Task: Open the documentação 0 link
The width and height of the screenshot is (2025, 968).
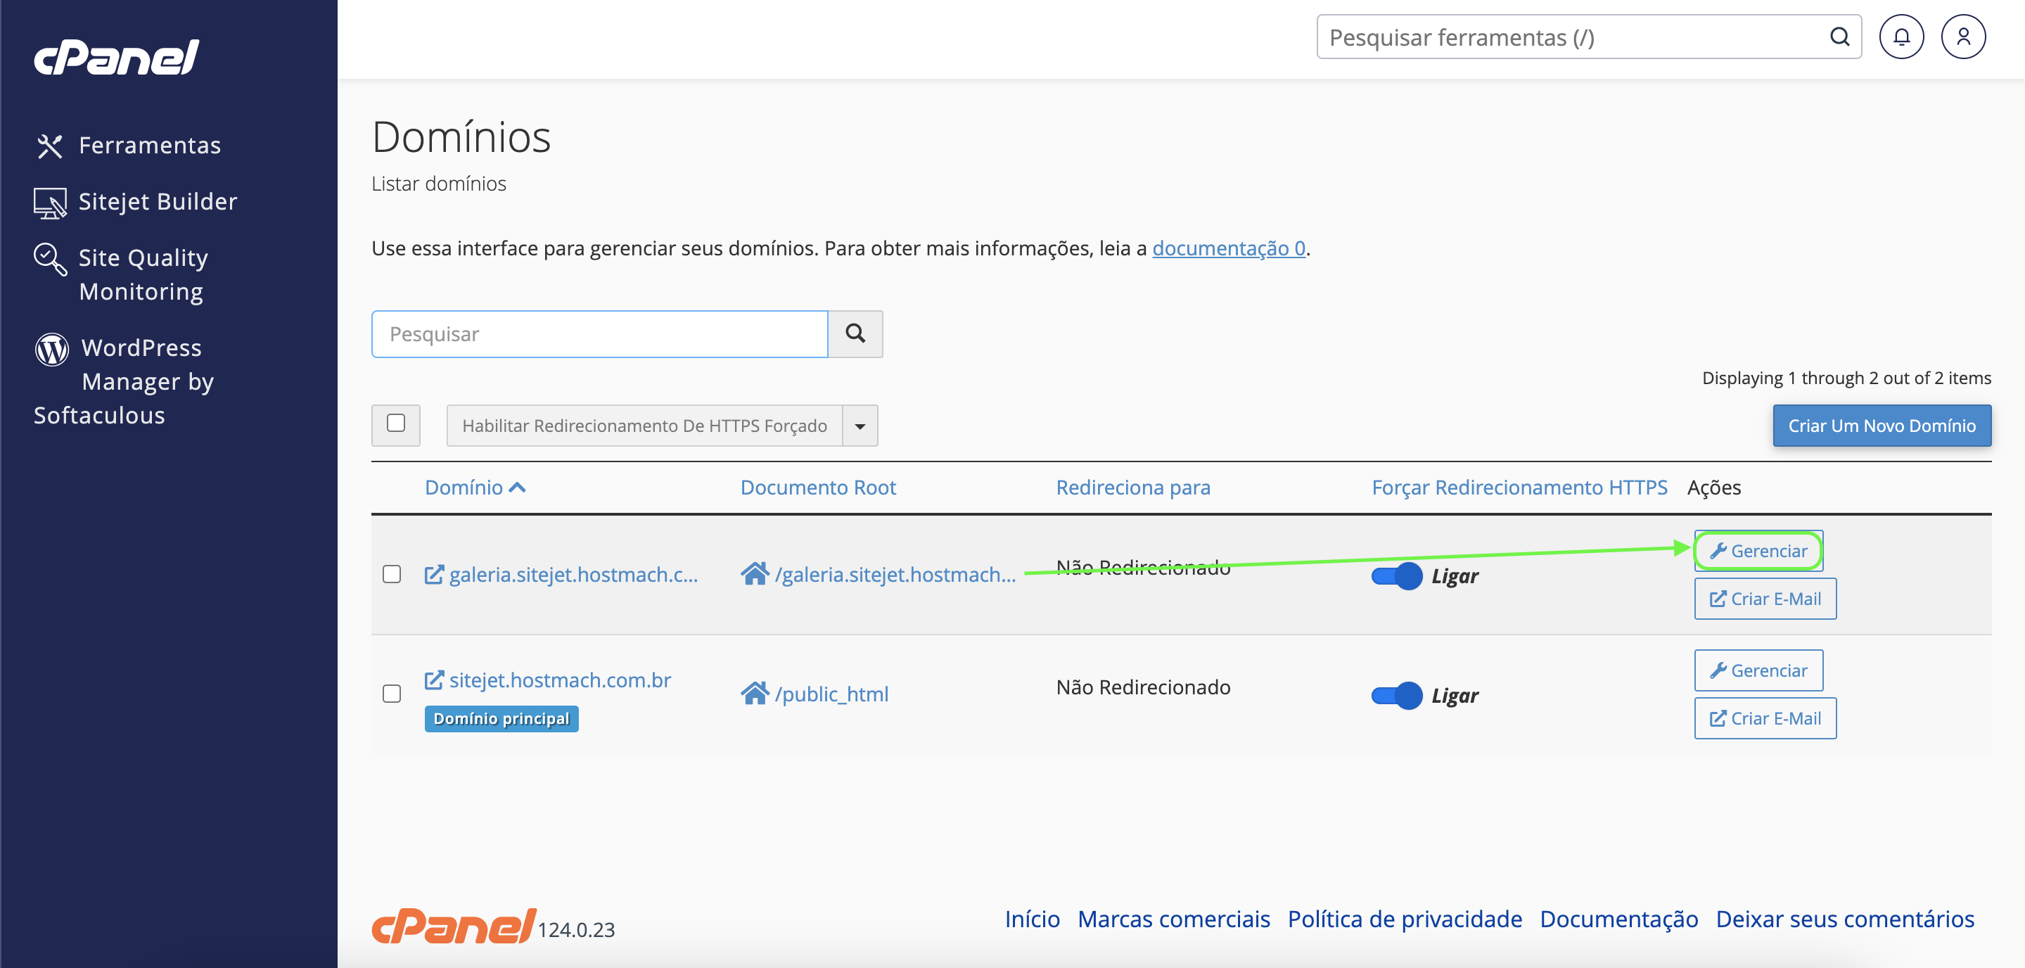Action: [1229, 248]
